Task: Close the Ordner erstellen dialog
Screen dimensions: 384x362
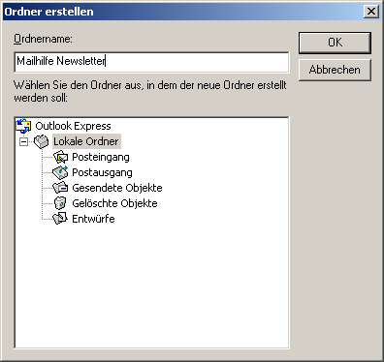Action: pyautogui.click(x=371, y=12)
